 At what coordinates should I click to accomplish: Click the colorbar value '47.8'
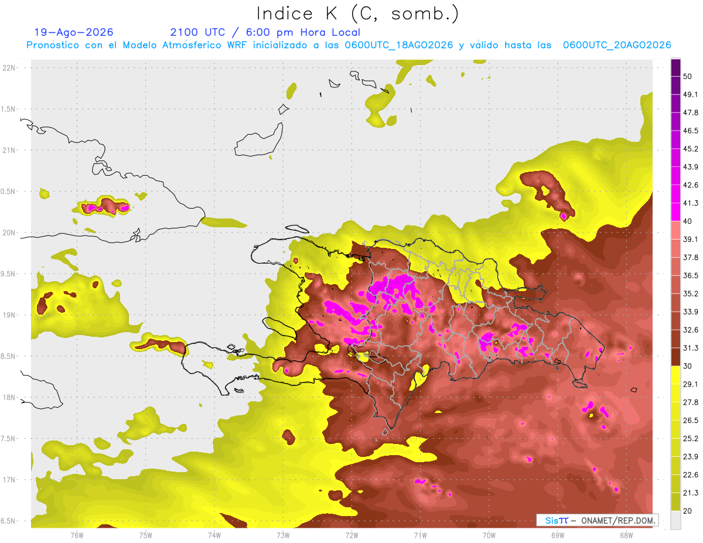(691, 112)
